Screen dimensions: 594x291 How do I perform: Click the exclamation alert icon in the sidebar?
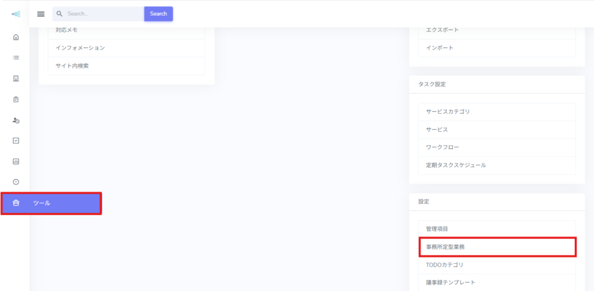pos(16,182)
